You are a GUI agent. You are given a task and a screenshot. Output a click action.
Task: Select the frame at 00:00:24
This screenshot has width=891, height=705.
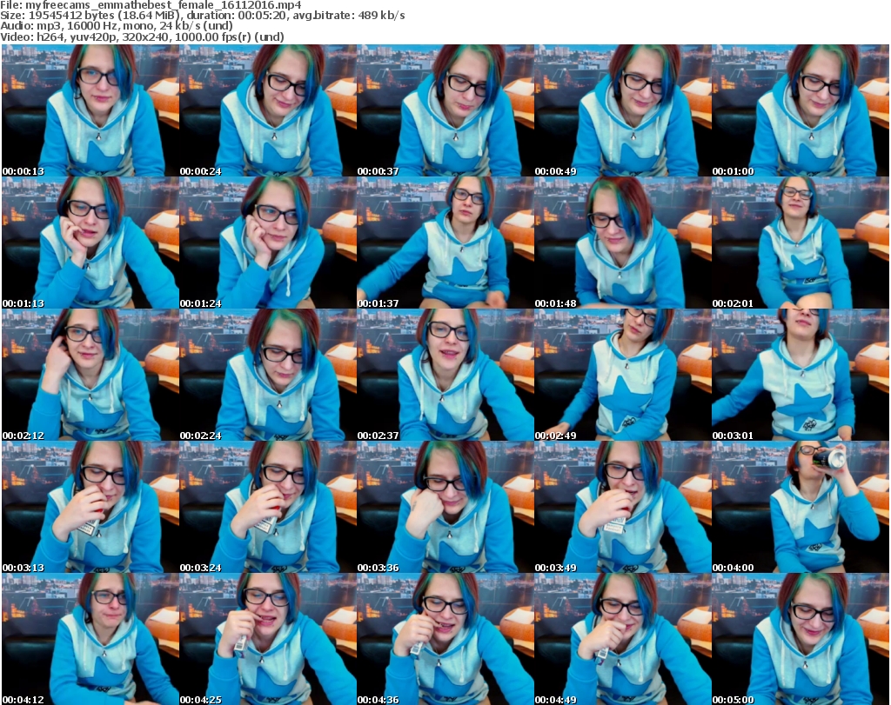[x=267, y=110]
